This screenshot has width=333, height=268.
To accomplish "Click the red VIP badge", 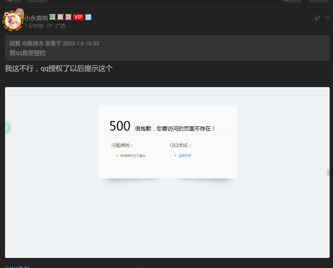I will pos(78,17).
